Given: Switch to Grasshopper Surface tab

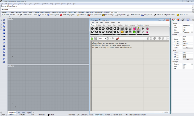Looking at the screenshot, I should click(x=120, y=25).
